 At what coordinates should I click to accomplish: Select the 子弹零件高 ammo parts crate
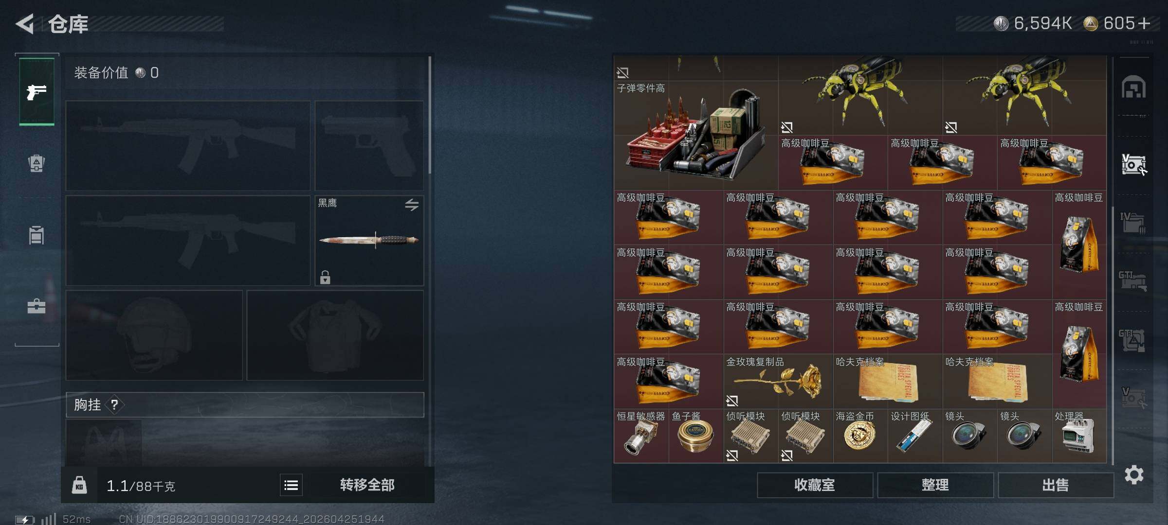(696, 122)
